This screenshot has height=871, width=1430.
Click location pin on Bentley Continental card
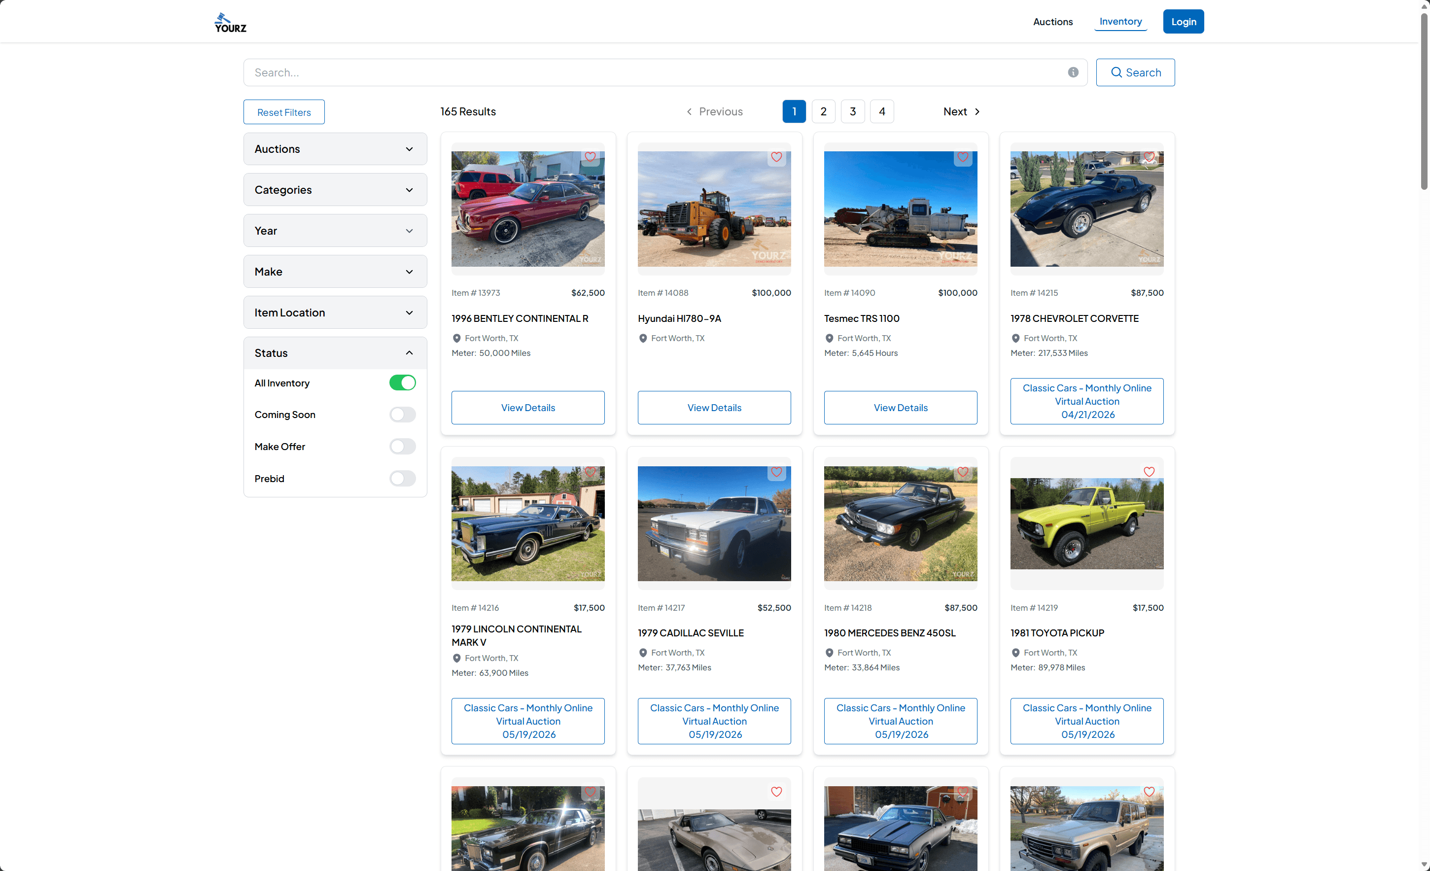[x=456, y=338]
